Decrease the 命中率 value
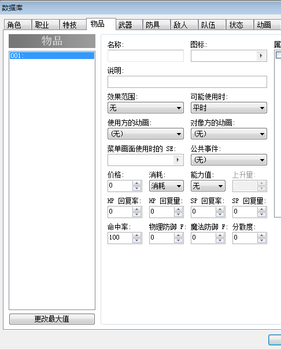 136,241
